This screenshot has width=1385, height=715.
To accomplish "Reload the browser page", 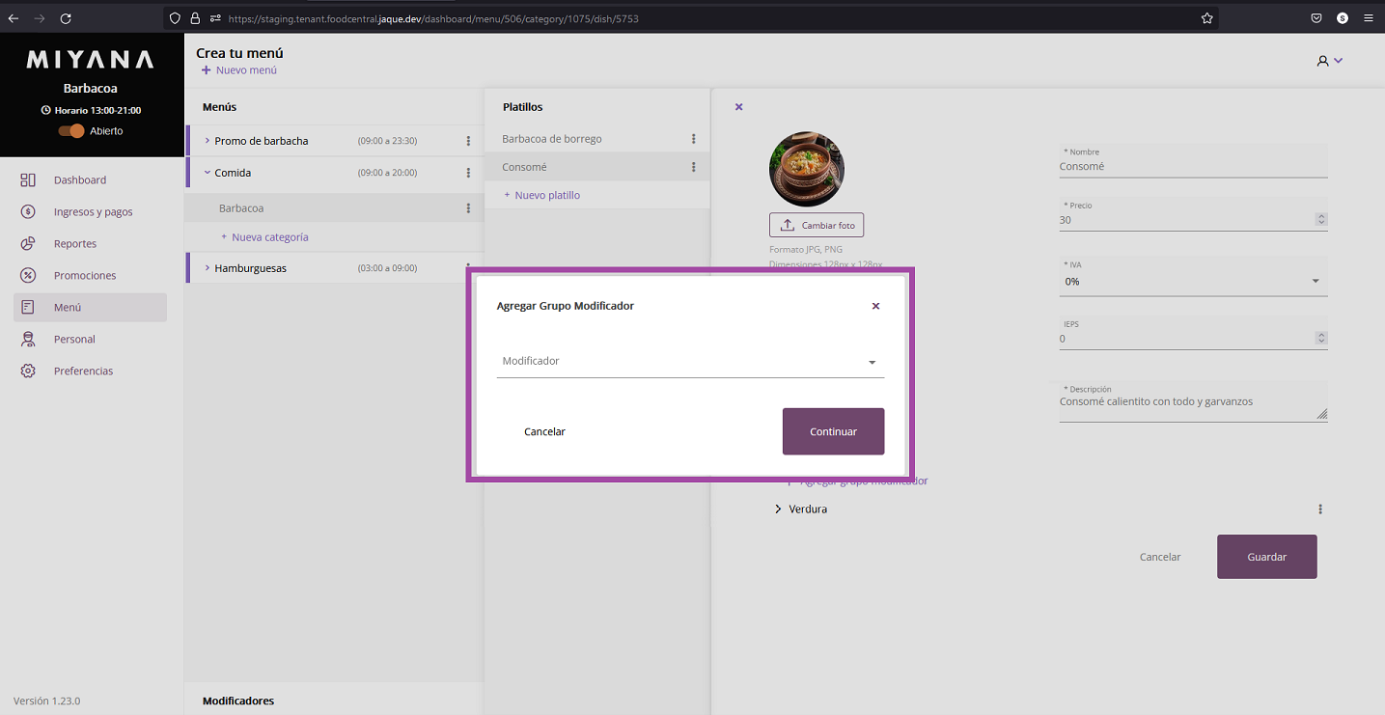I will (66, 18).
